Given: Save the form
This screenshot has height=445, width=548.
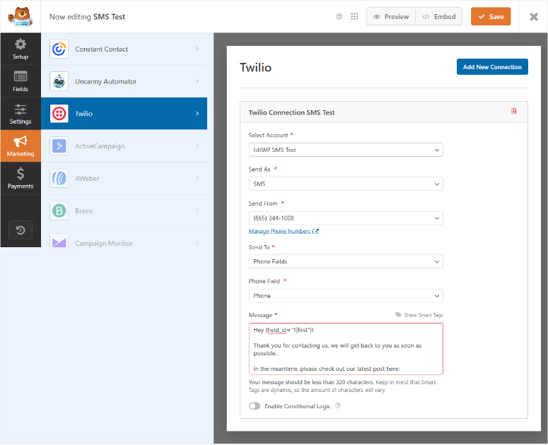Looking at the screenshot, I should (x=491, y=17).
